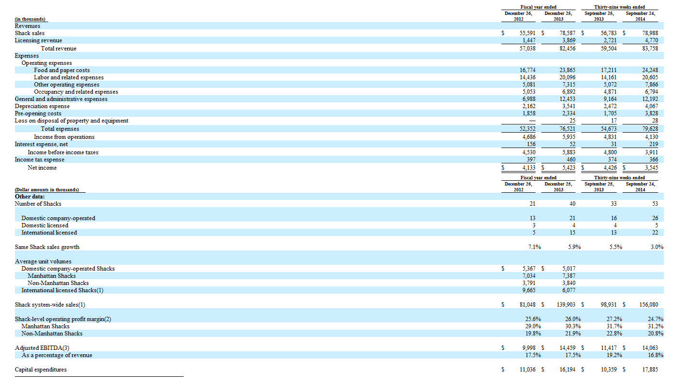Click the Total revenue value "82,456"
The image size is (674, 384).
(x=567, y=49)
